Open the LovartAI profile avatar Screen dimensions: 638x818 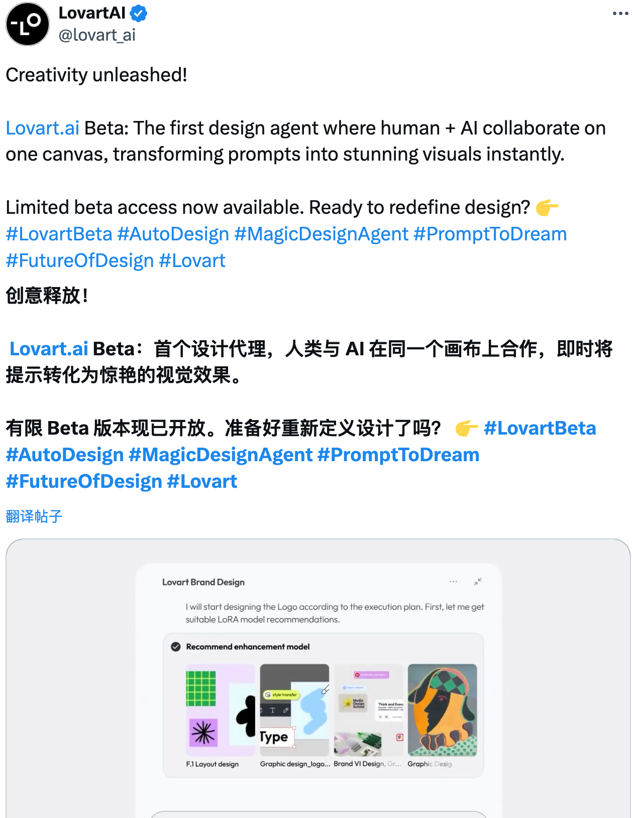[x=28, y=24]
